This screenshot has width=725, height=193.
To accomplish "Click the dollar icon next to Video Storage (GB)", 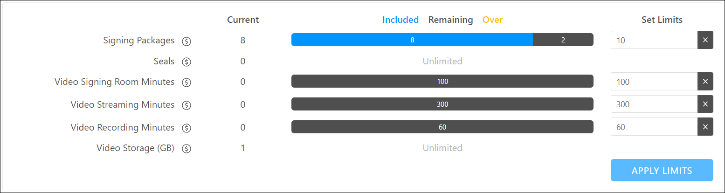I will 186,149.
